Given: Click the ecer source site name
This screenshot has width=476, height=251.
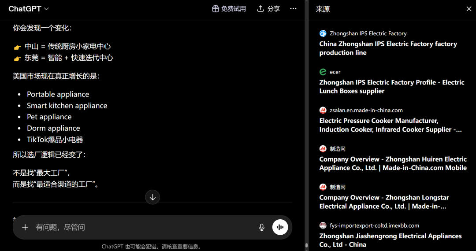Looking at the screenshot, I should [x=335, y=72].
